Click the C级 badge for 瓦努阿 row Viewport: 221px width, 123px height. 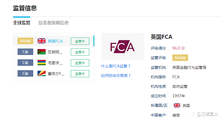pos(25,52)
